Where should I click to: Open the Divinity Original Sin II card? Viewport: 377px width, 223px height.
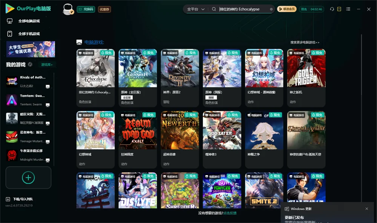coord(180,78)
